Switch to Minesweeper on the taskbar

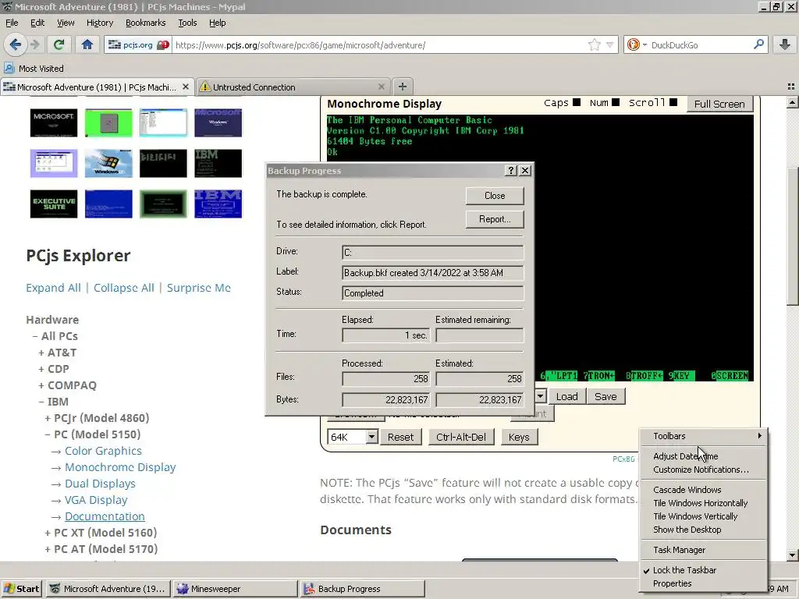[x=235, y=588]
